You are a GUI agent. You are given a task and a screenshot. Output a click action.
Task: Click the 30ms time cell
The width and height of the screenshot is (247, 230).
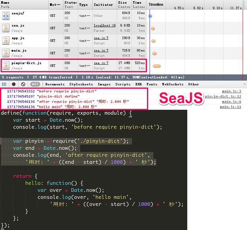coord(140,38)
